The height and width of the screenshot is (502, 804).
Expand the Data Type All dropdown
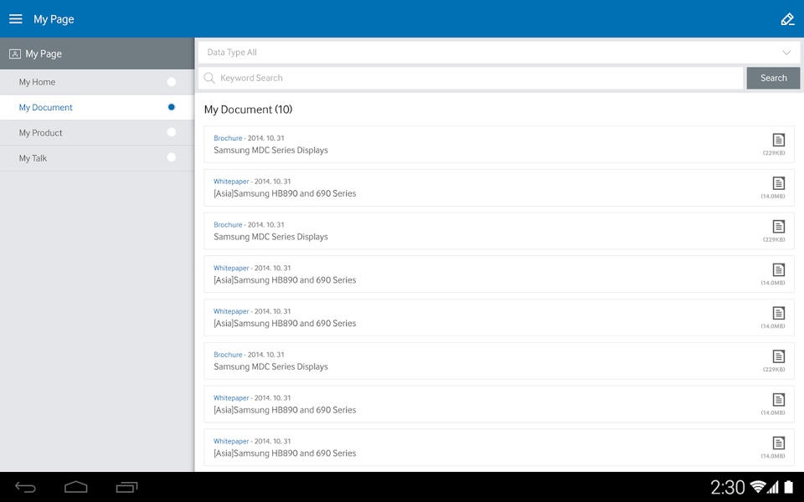(499, 52)
